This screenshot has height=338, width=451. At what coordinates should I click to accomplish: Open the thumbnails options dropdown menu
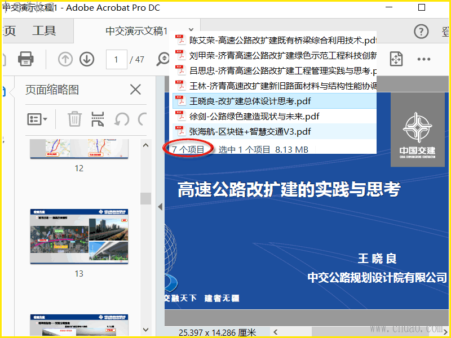37,119
